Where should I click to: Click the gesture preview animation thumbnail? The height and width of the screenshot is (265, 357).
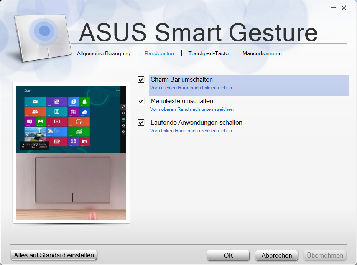(71, 153)
